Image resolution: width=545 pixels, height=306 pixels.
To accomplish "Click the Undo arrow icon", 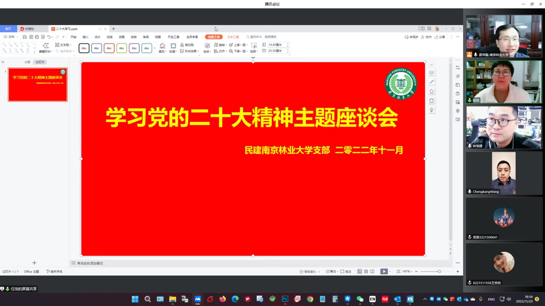I will pyautogui.click(x=49, y=37).
